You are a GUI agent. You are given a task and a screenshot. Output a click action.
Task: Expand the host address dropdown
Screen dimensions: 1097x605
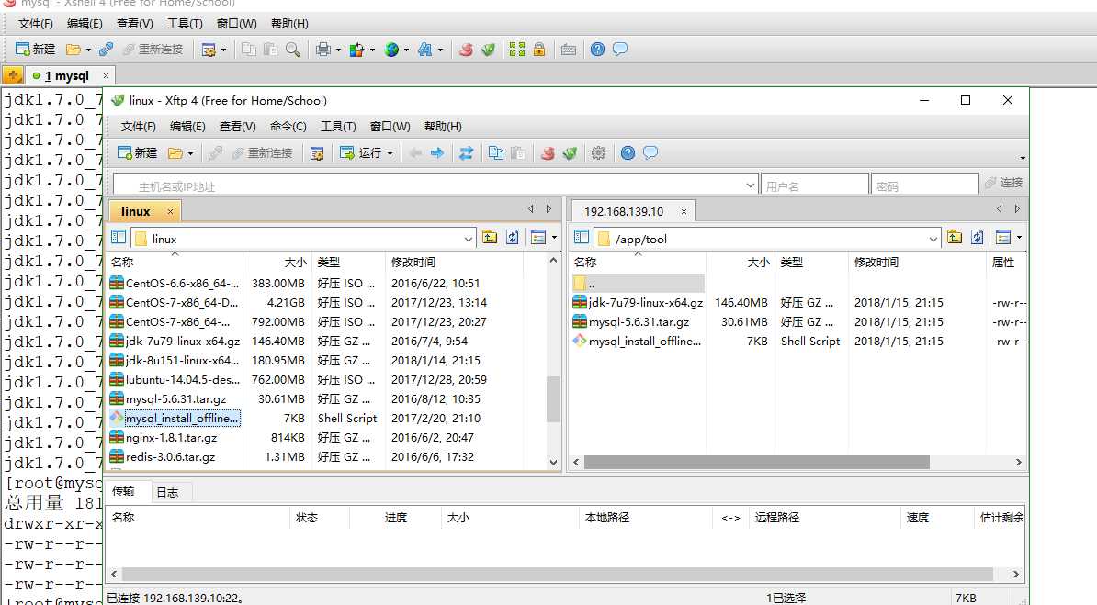click(x=750, y=185)
